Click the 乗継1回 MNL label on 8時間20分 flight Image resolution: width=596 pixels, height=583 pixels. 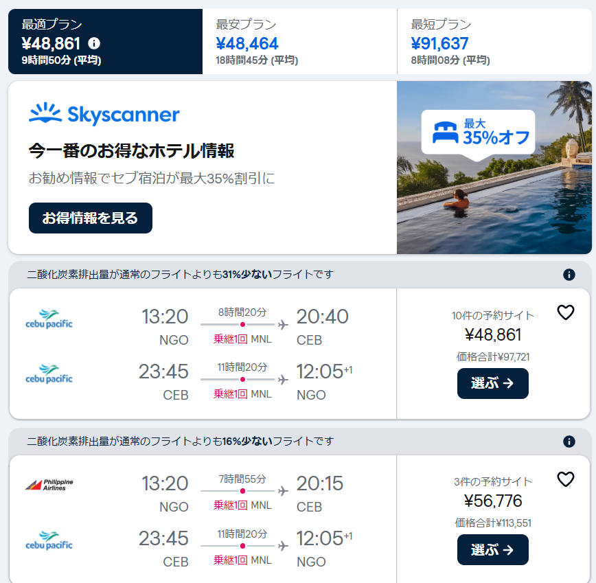pos(242,339)
